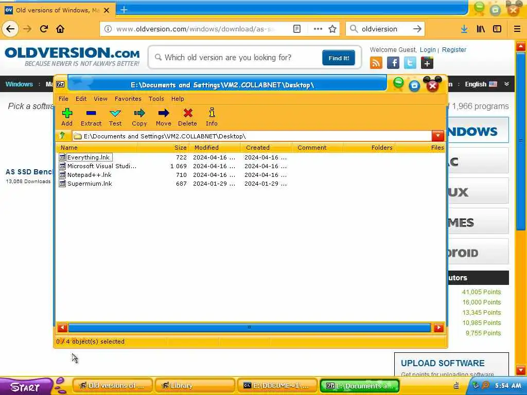
Task: Open Firefox library icon
Action: pyautogui.click(x=481, y=29)
